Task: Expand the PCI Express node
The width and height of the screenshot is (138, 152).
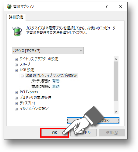Action: tap(16, 92)
